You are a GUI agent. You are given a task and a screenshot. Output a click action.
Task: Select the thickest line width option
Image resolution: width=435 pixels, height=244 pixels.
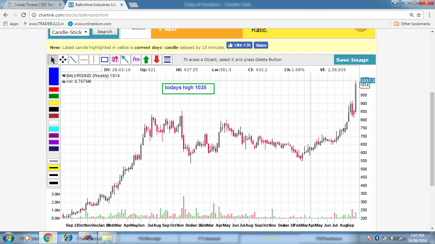coord(53,183)
